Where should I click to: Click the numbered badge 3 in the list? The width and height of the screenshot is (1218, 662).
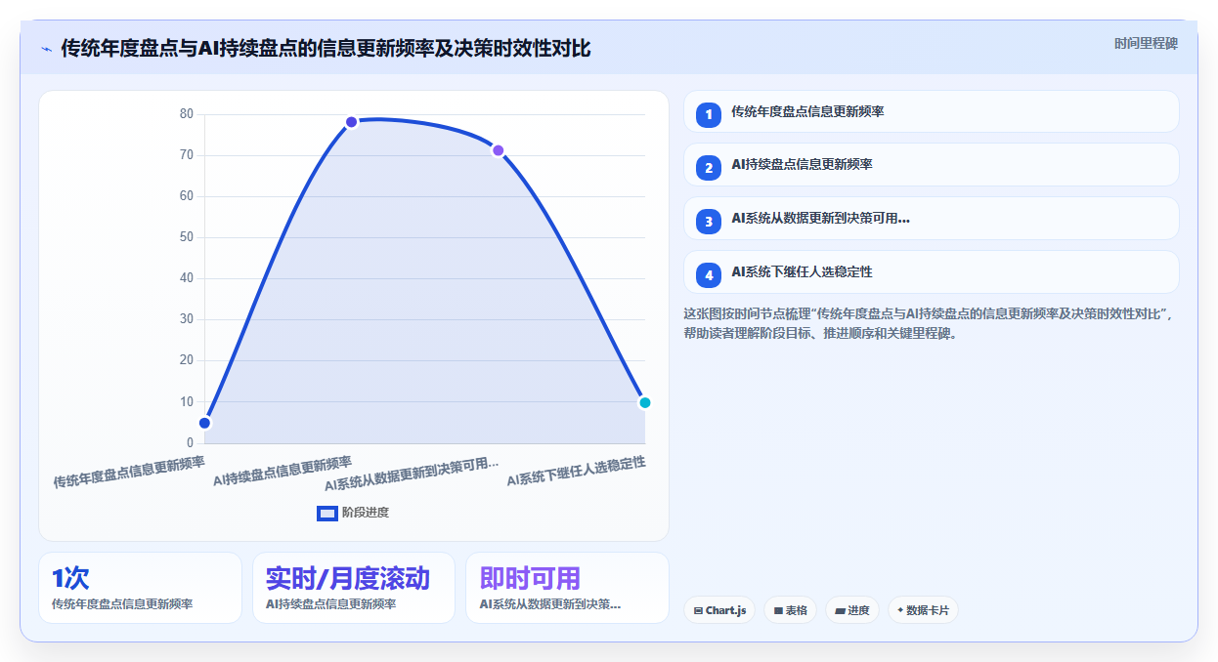tap(709, 221)
